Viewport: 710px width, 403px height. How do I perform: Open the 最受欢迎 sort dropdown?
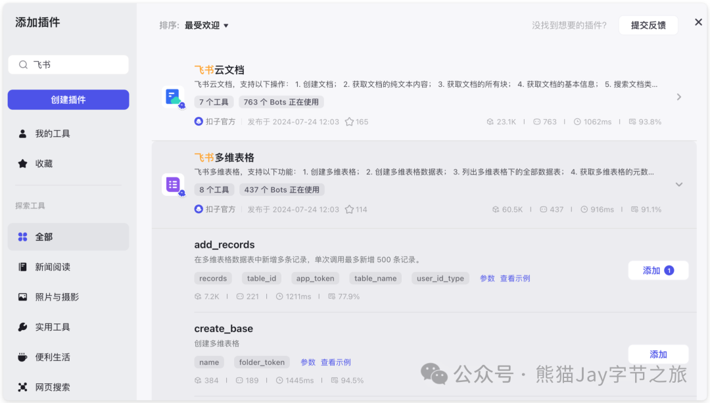[206, 26]
